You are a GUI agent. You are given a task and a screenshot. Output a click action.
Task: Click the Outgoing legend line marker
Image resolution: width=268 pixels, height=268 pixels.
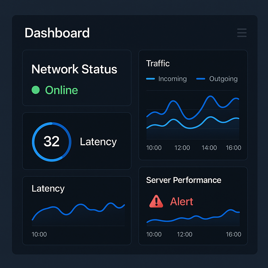click(x=201, y=79)
